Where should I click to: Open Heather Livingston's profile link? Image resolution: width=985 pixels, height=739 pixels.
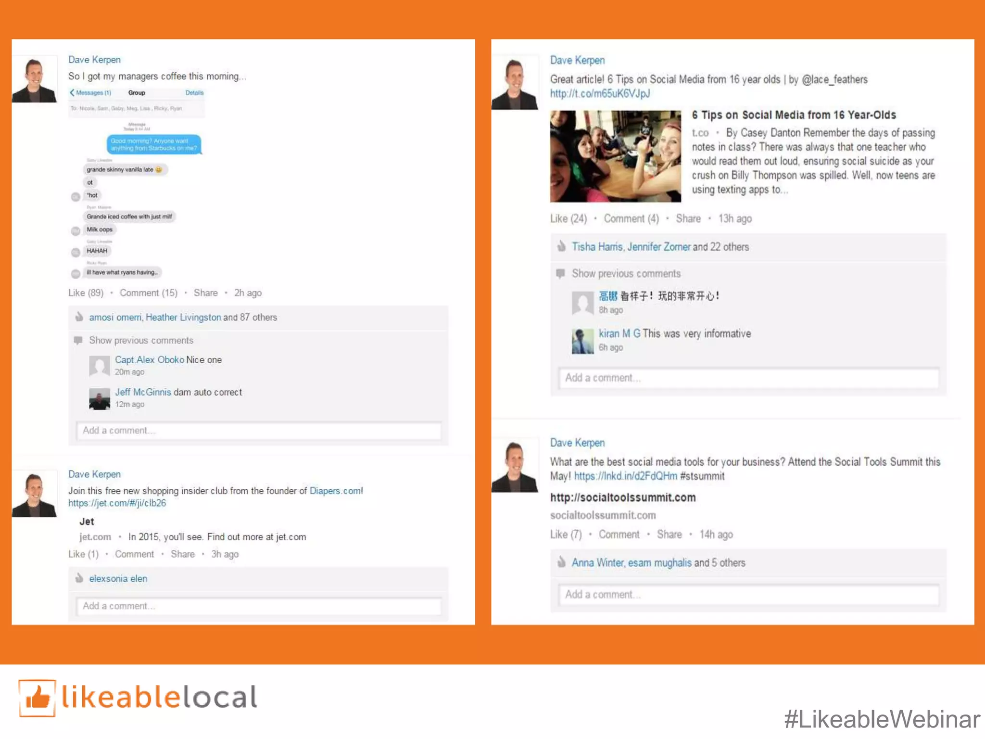183,317
